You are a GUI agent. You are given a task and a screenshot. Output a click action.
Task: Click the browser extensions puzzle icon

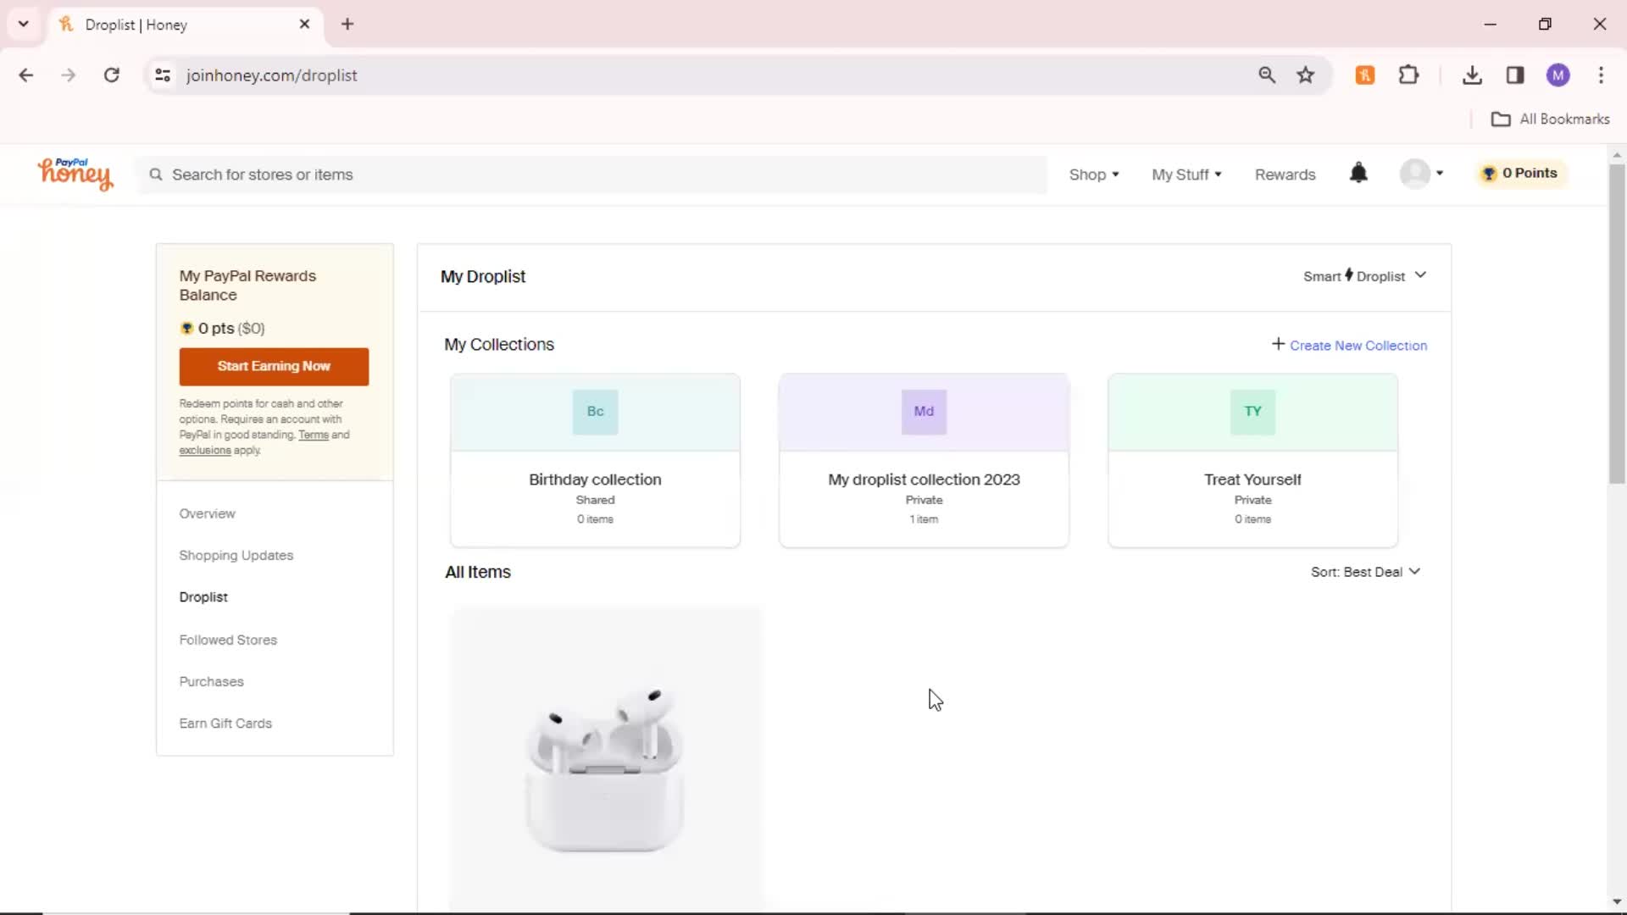point(1409,75)
